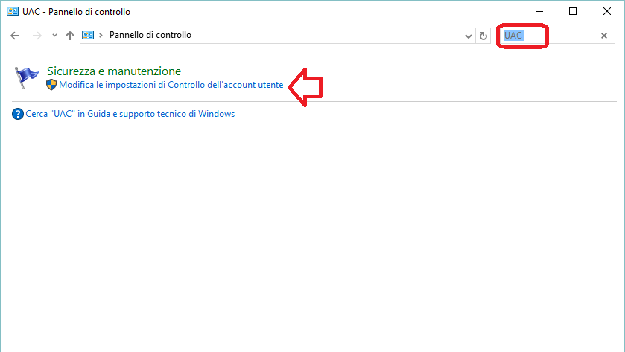625x352 pixels.
Task: Open the recent locations dropdown arrow
Action: [54, 36]
